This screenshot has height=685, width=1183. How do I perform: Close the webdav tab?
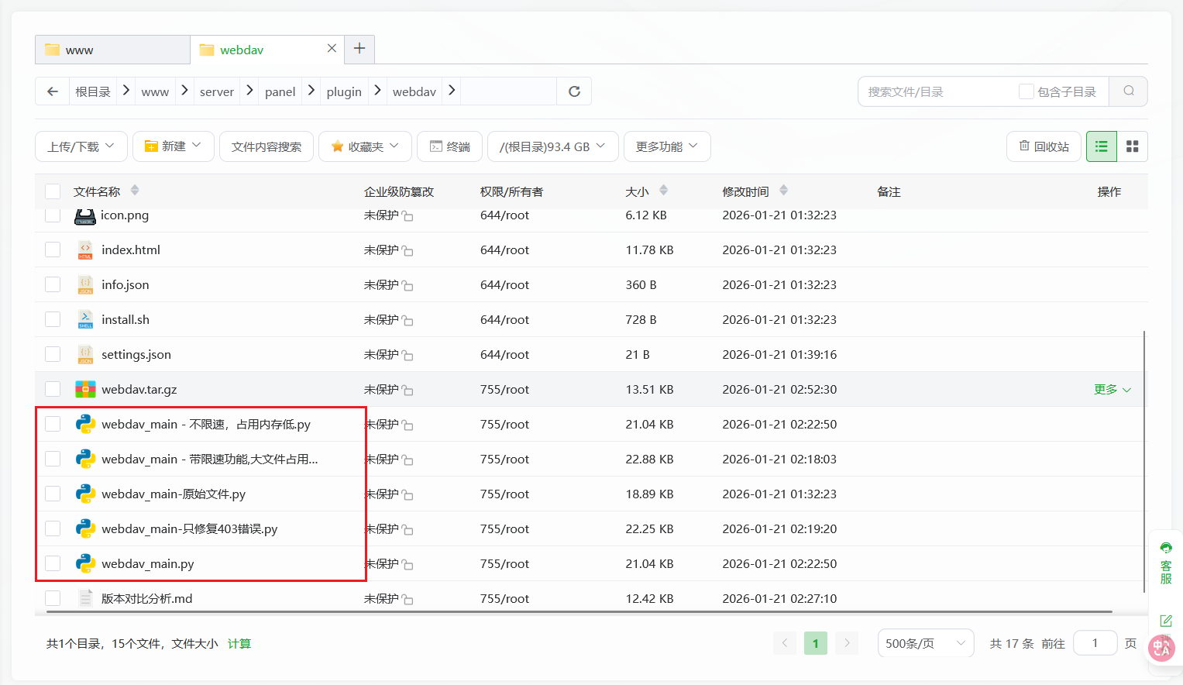click(x=332, y=48)
